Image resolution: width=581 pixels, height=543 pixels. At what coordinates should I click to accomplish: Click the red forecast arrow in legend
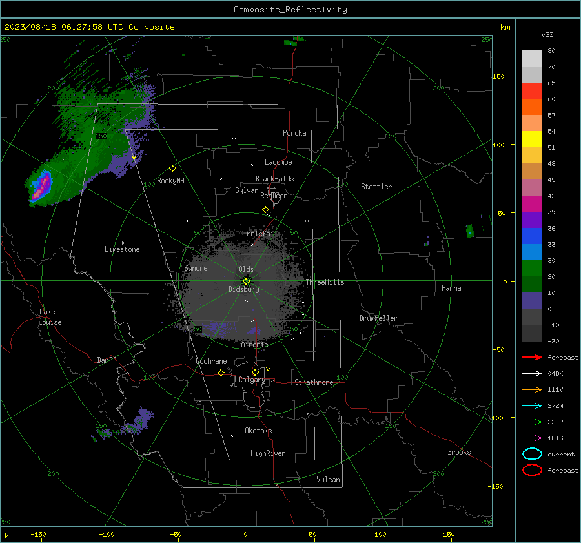532,357
